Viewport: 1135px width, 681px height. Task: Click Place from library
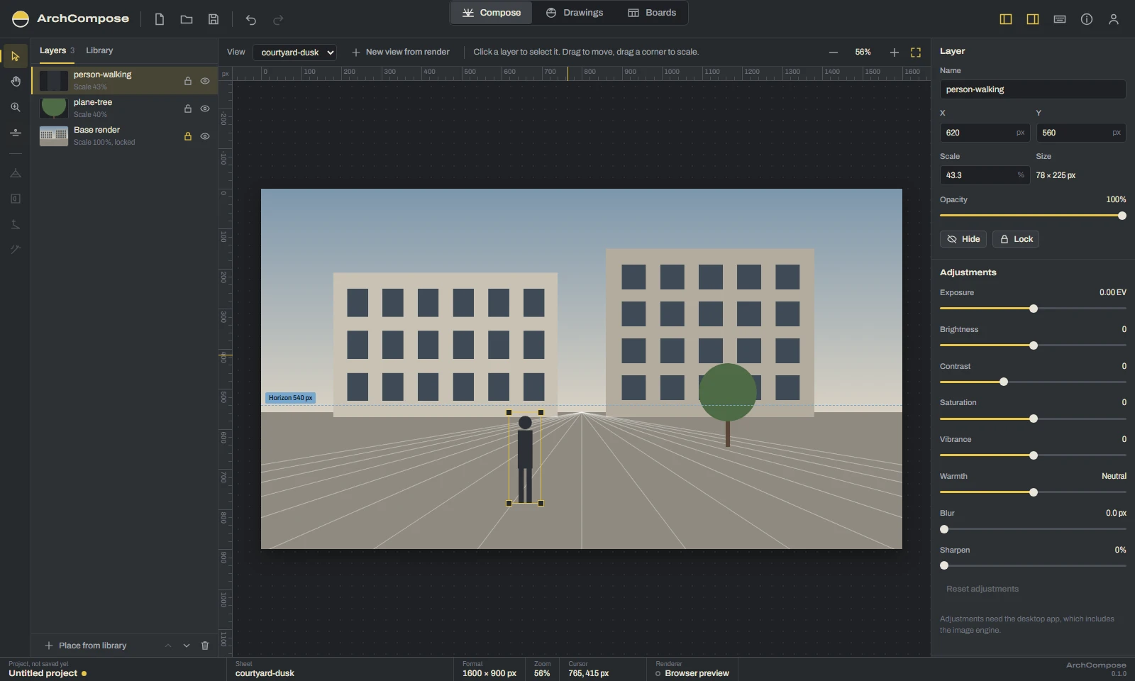[x=86, y=646]
